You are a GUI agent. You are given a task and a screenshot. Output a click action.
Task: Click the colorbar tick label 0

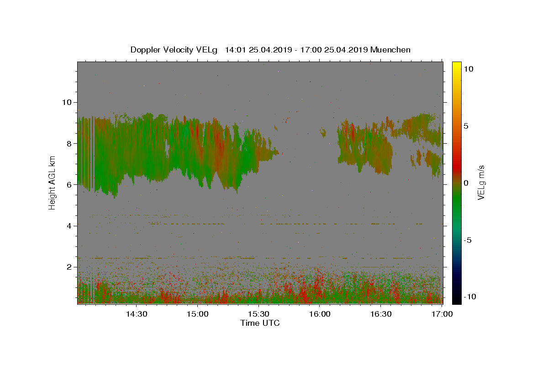click(x=466, y=183)
